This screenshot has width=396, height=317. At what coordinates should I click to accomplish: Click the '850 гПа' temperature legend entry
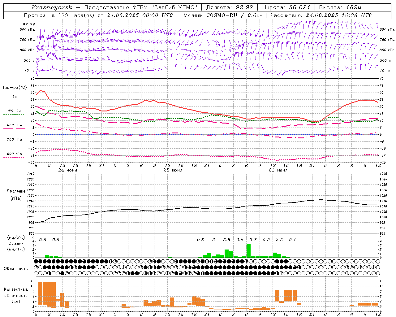point(15,125)
